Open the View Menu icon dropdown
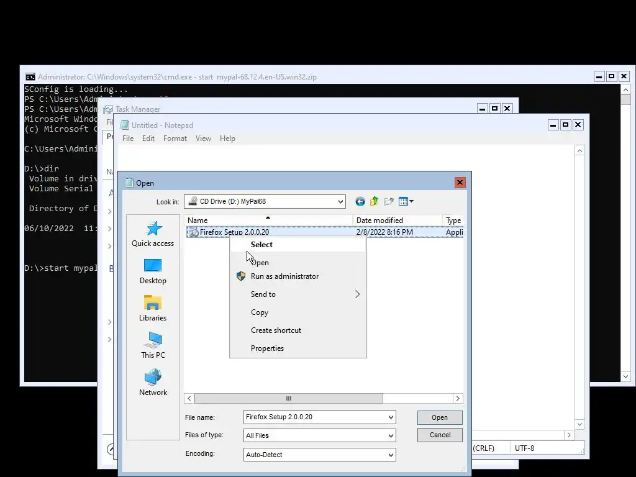 (406, 201)
